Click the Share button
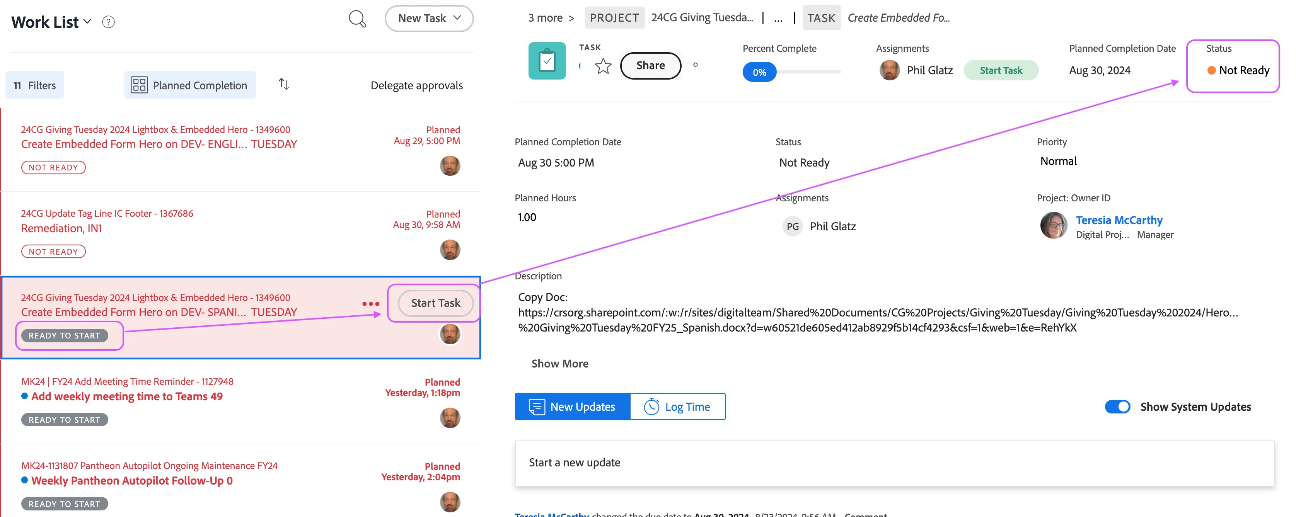Screen dimensions: 1296x517 650,65
